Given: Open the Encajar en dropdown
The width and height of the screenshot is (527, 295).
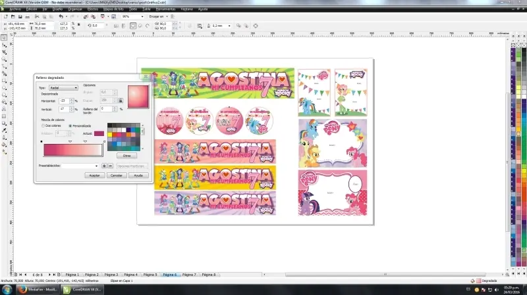Looking at the screenshot, I should pos(167,16).
